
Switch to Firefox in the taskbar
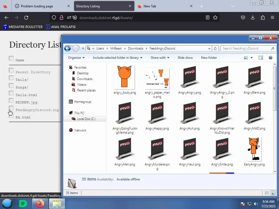(x=40, y=204)
